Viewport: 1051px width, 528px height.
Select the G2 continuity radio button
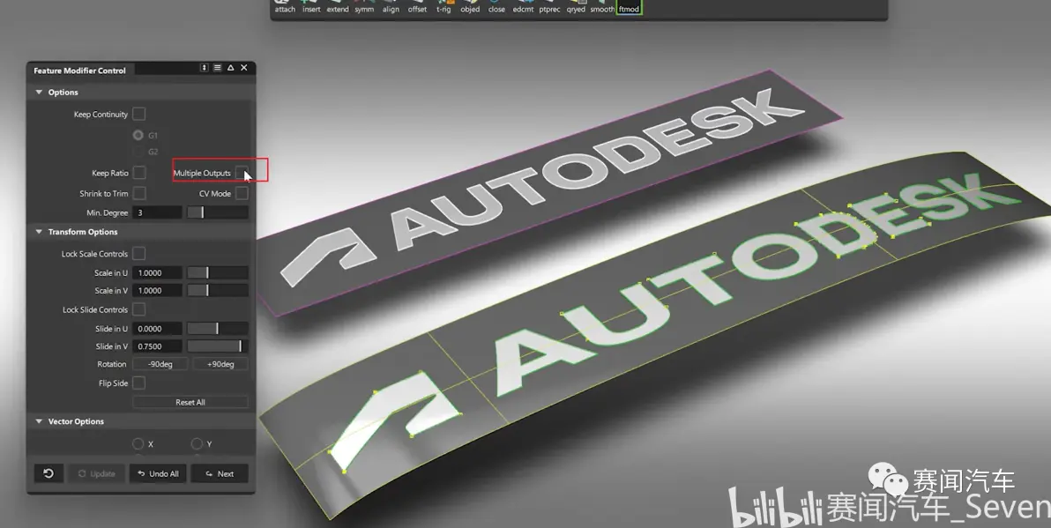click(x=138, y=152)
